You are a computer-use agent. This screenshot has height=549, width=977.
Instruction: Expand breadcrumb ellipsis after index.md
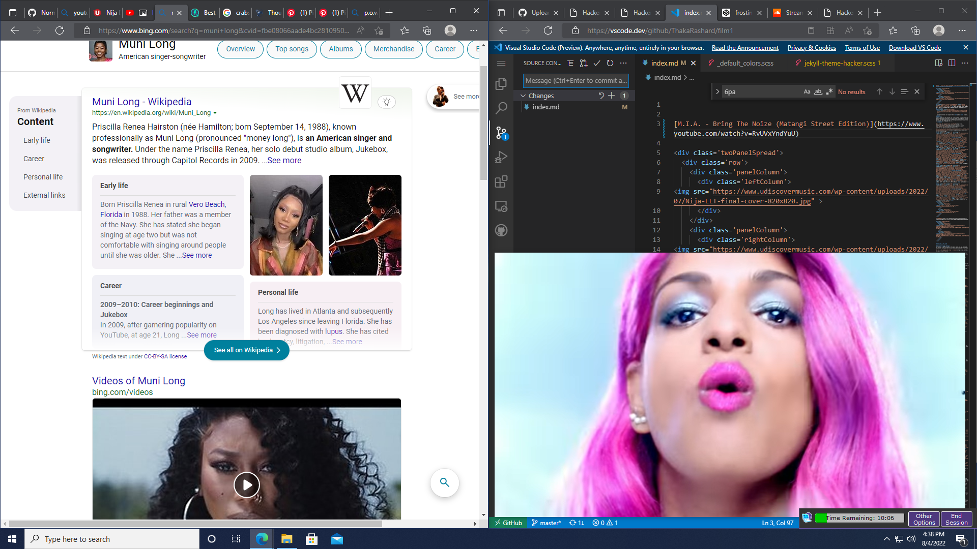692,77
